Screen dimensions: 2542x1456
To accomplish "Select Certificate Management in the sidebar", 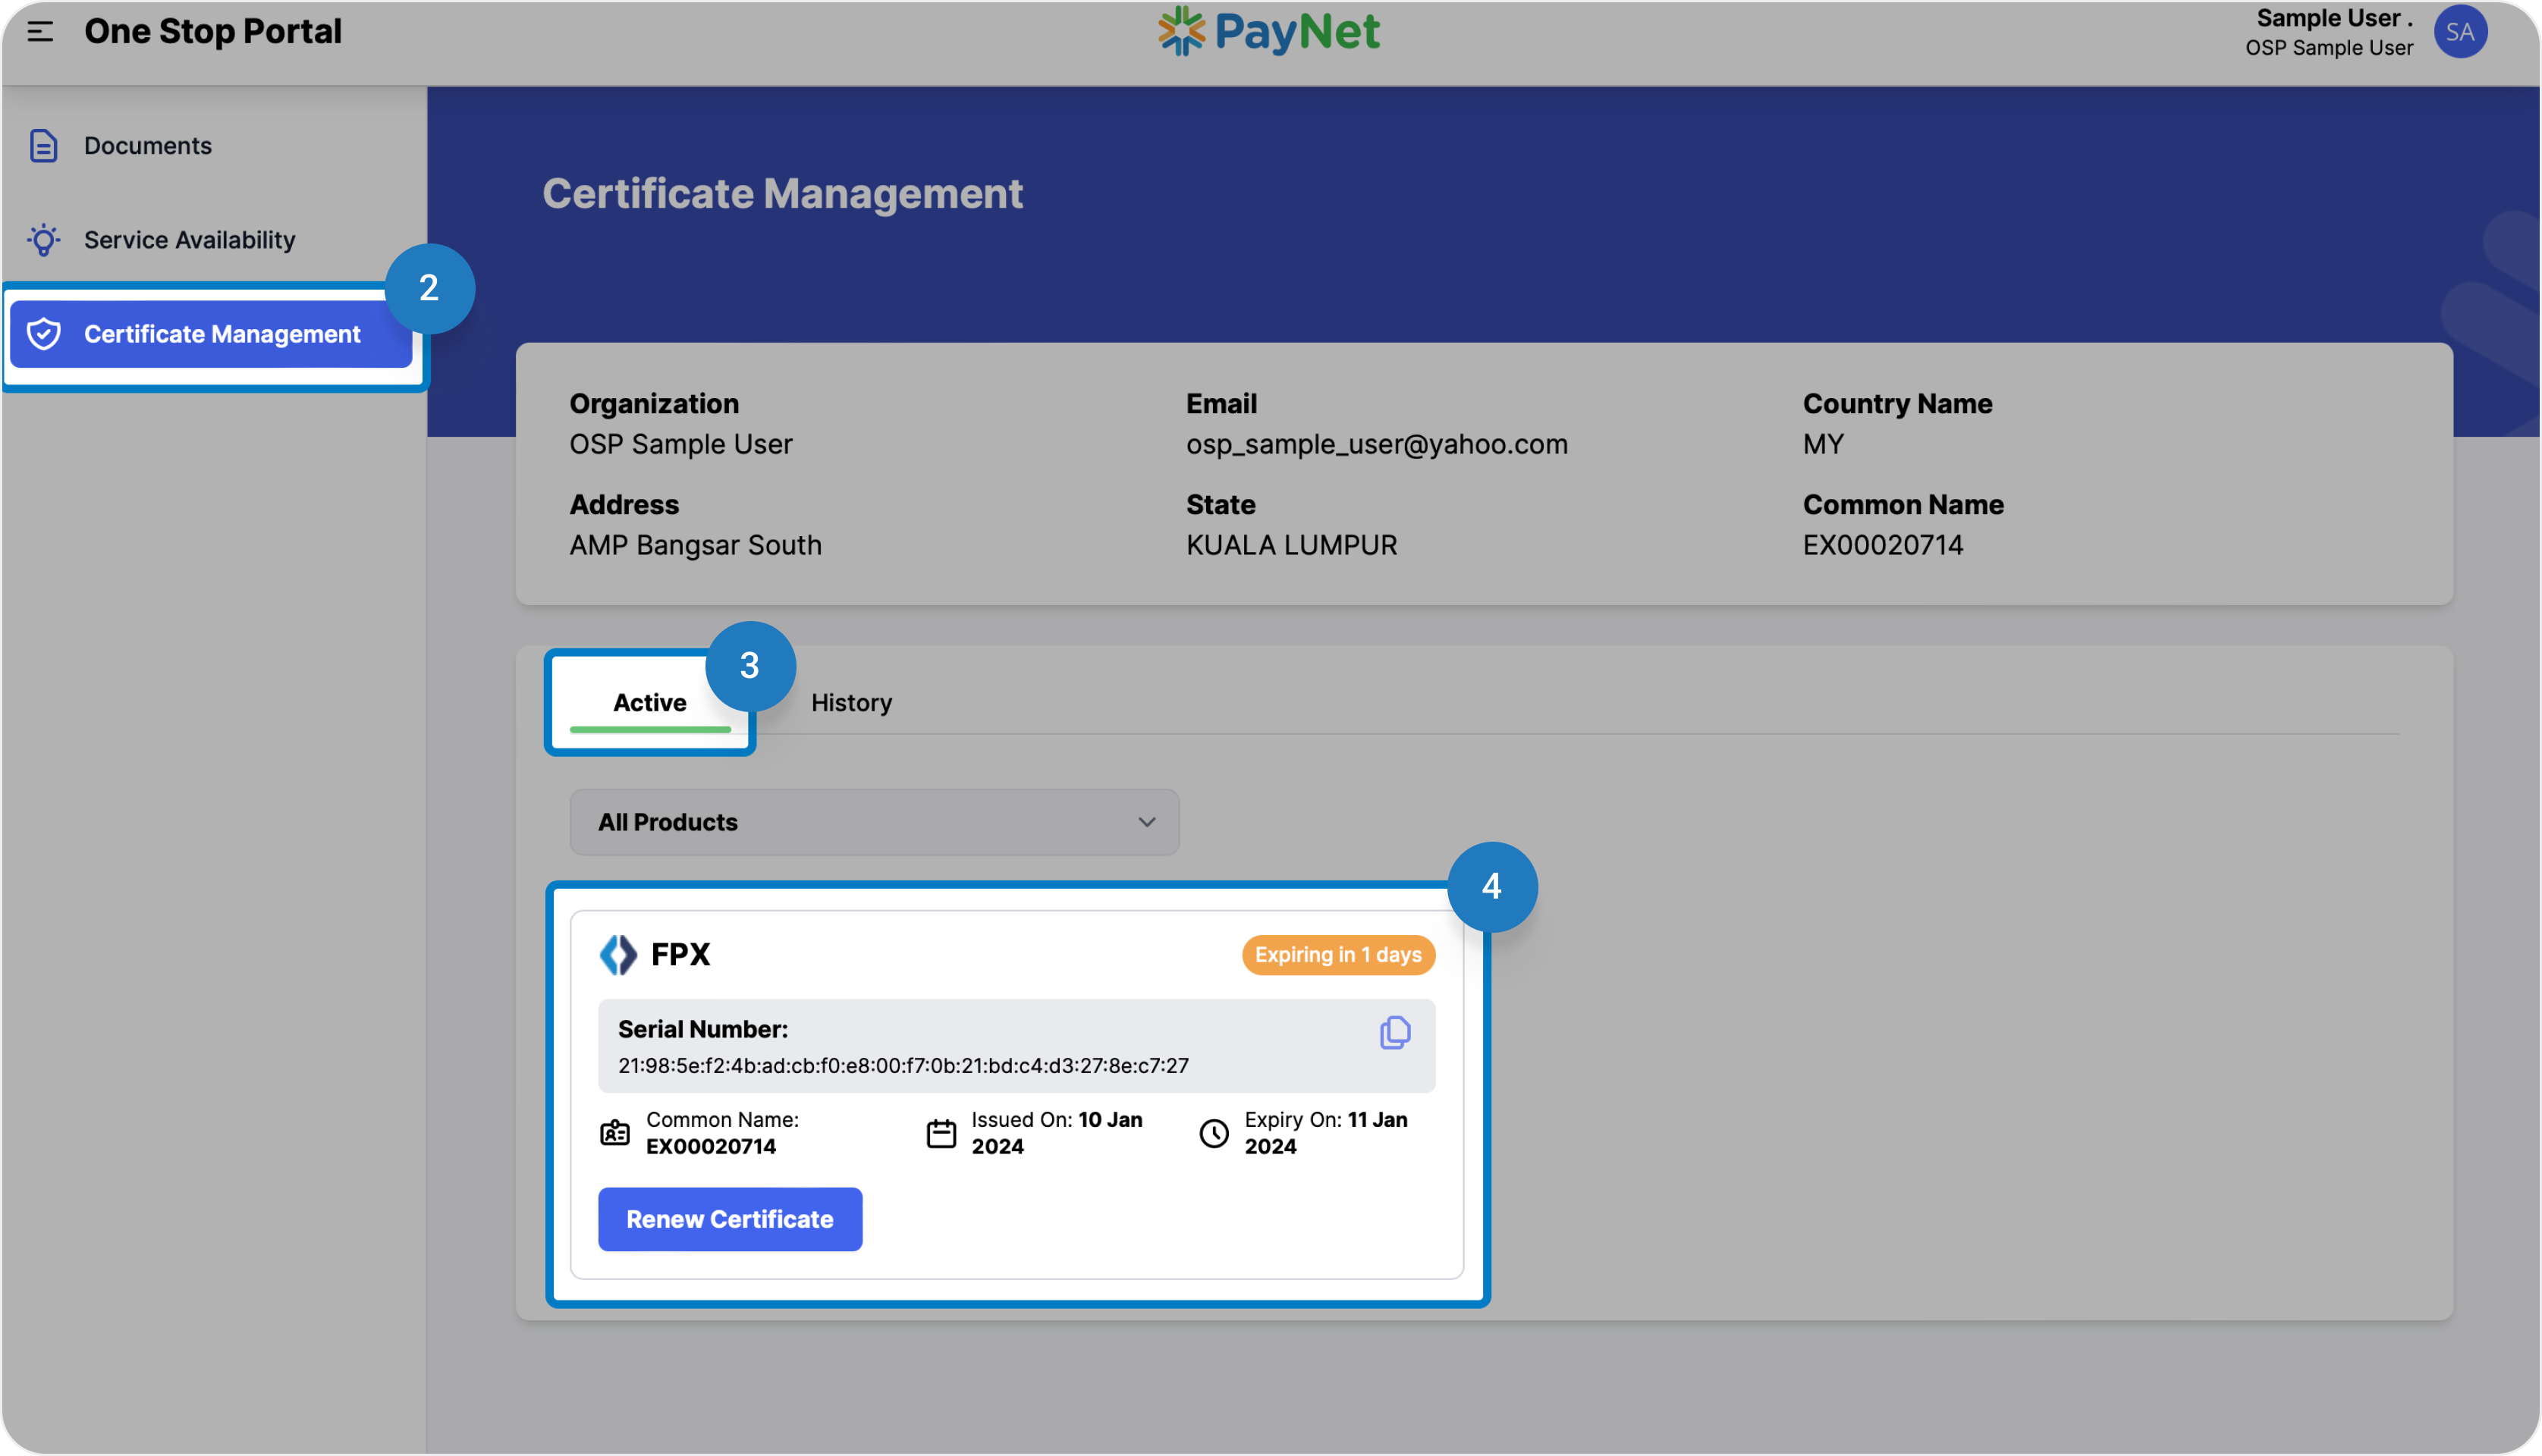I will 211,334.
